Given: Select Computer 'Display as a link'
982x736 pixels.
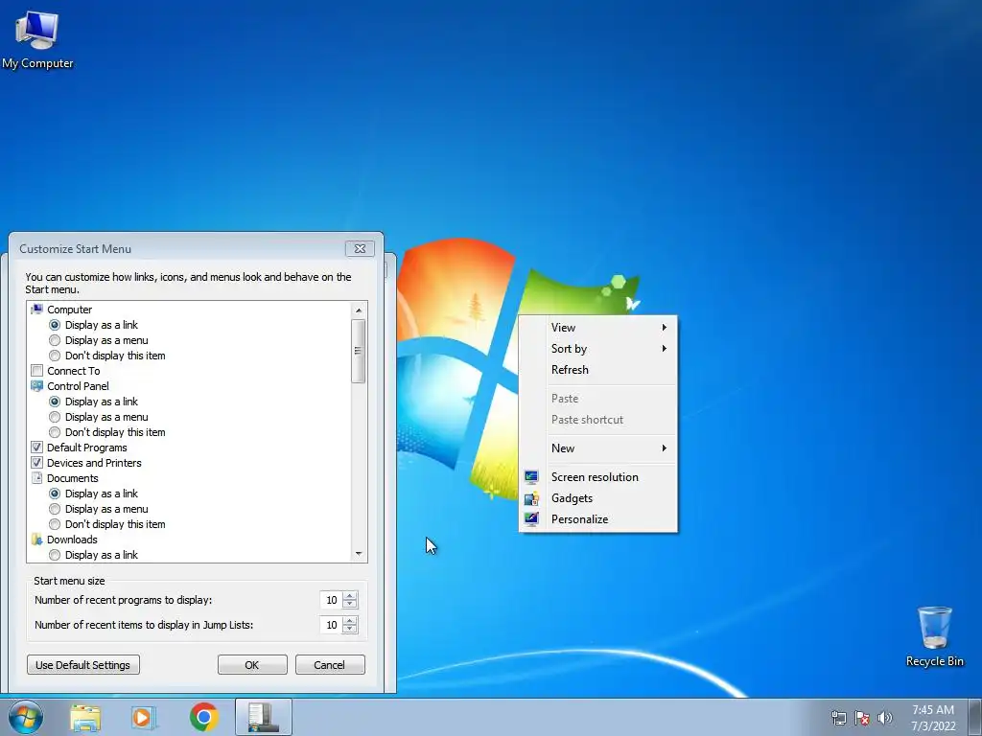Looking at the screenshot, I should pyautogui.click(x=55, y=325).
